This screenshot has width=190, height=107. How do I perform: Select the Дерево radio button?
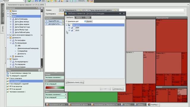[x=85, y=21]
